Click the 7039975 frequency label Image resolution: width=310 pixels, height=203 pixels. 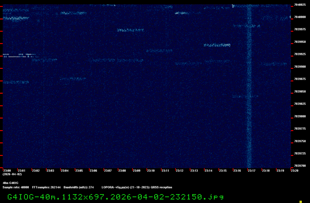click(300, 29)
